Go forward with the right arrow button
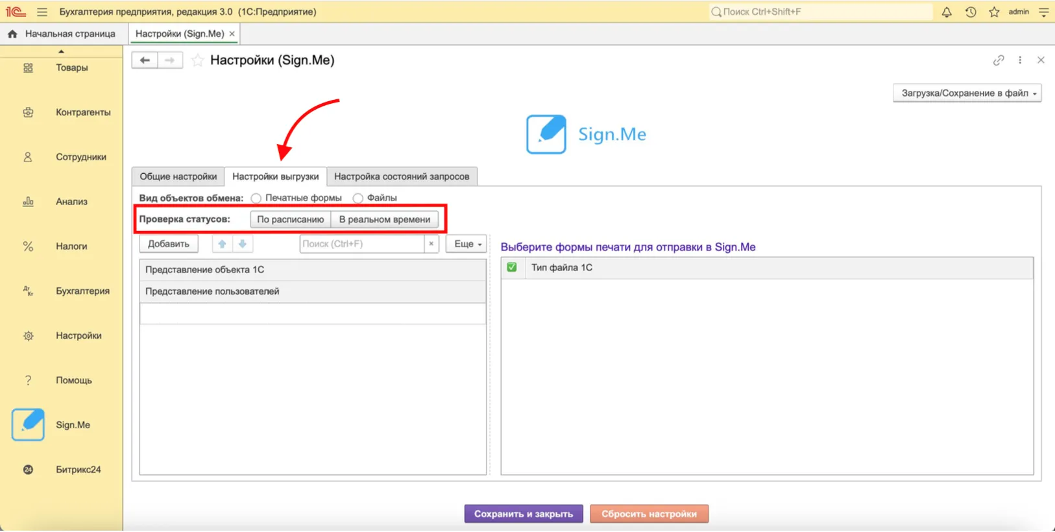This screenshot has width=1055, height=532. [170, 60]
